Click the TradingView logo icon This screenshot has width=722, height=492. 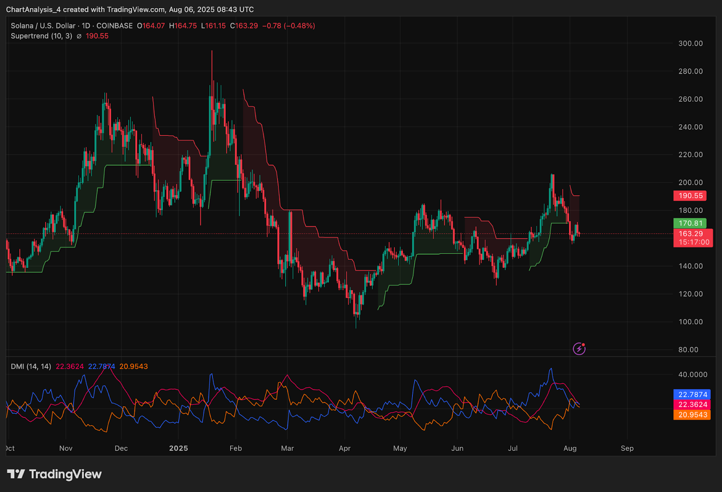coord(16,474)
